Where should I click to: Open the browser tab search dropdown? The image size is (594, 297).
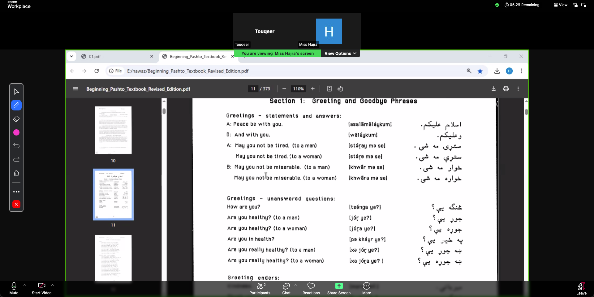(x=71, y=56)
